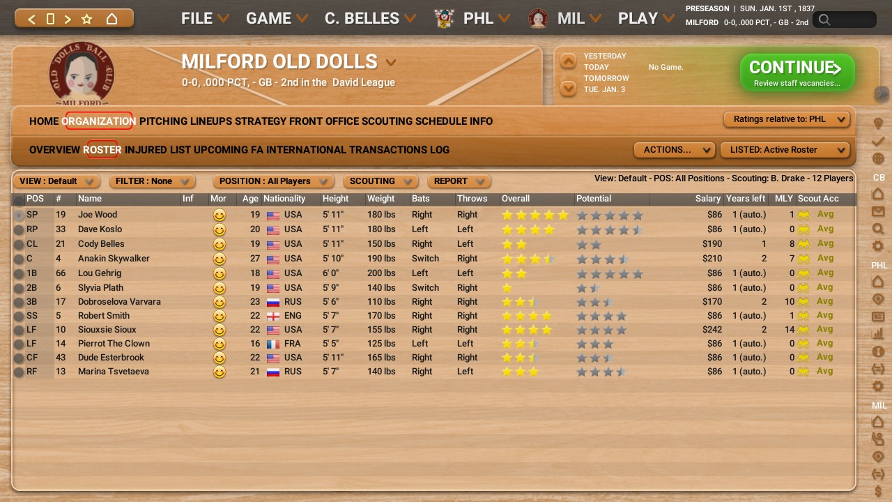Click the home icon under CB
The width and height of the screenshot is (892, 502).
(x=878, y=194)
